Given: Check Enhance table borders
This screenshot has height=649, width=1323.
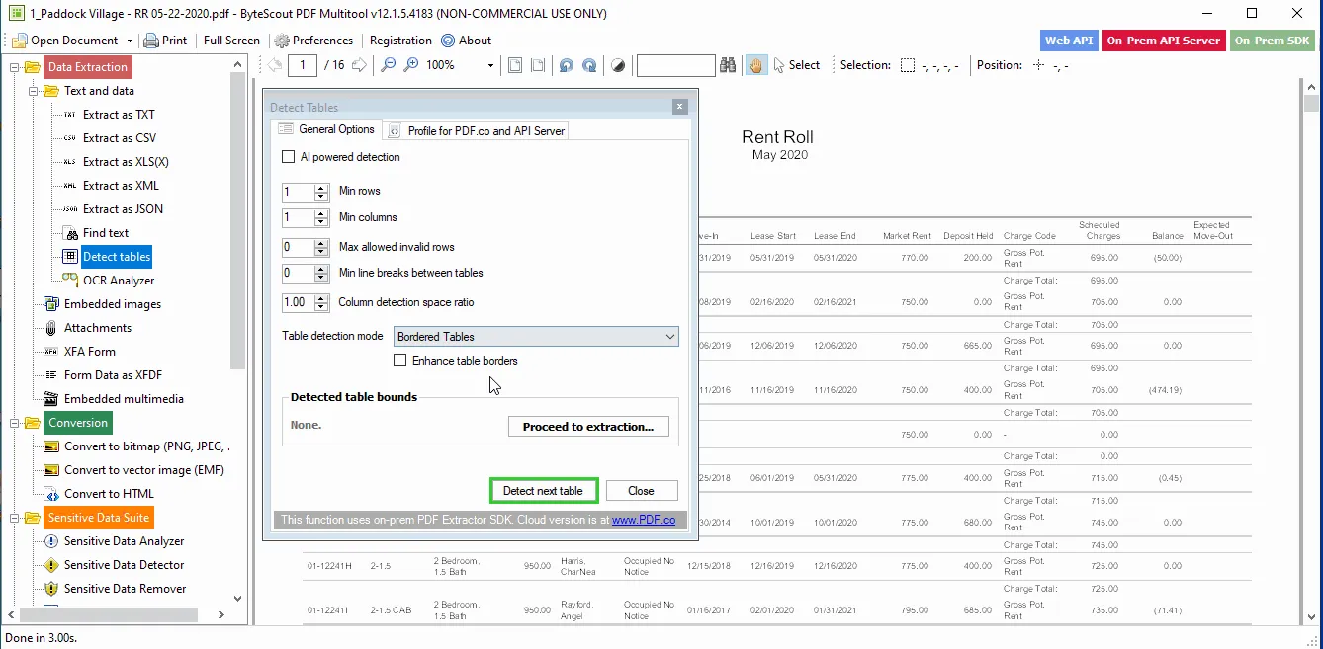Looking at the screenshot, I should click(x=399, y=360).
